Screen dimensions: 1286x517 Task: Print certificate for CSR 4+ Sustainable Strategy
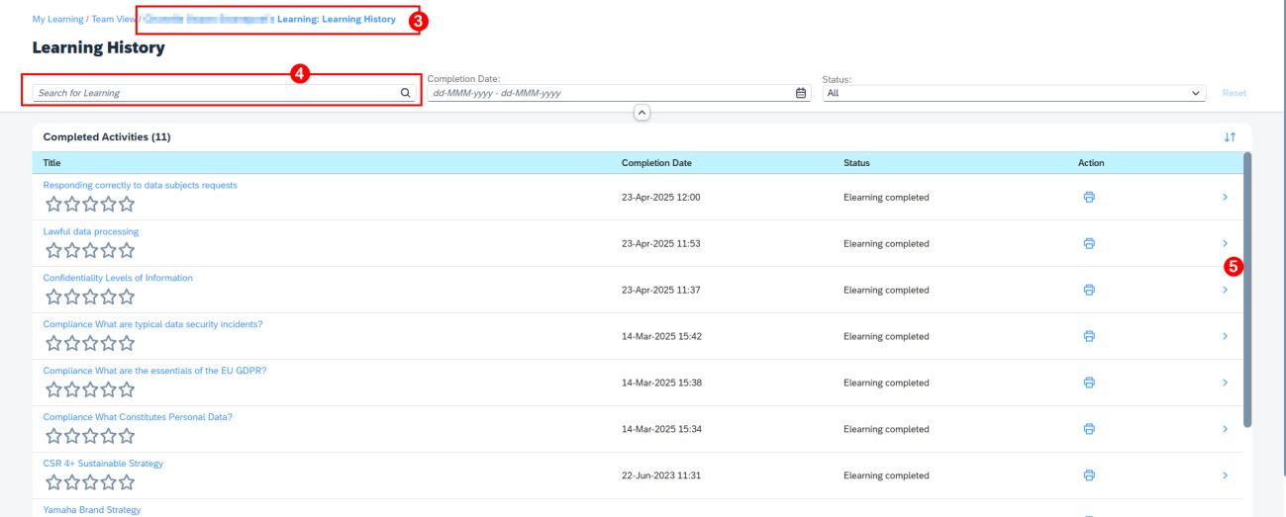coord(1089,475)
